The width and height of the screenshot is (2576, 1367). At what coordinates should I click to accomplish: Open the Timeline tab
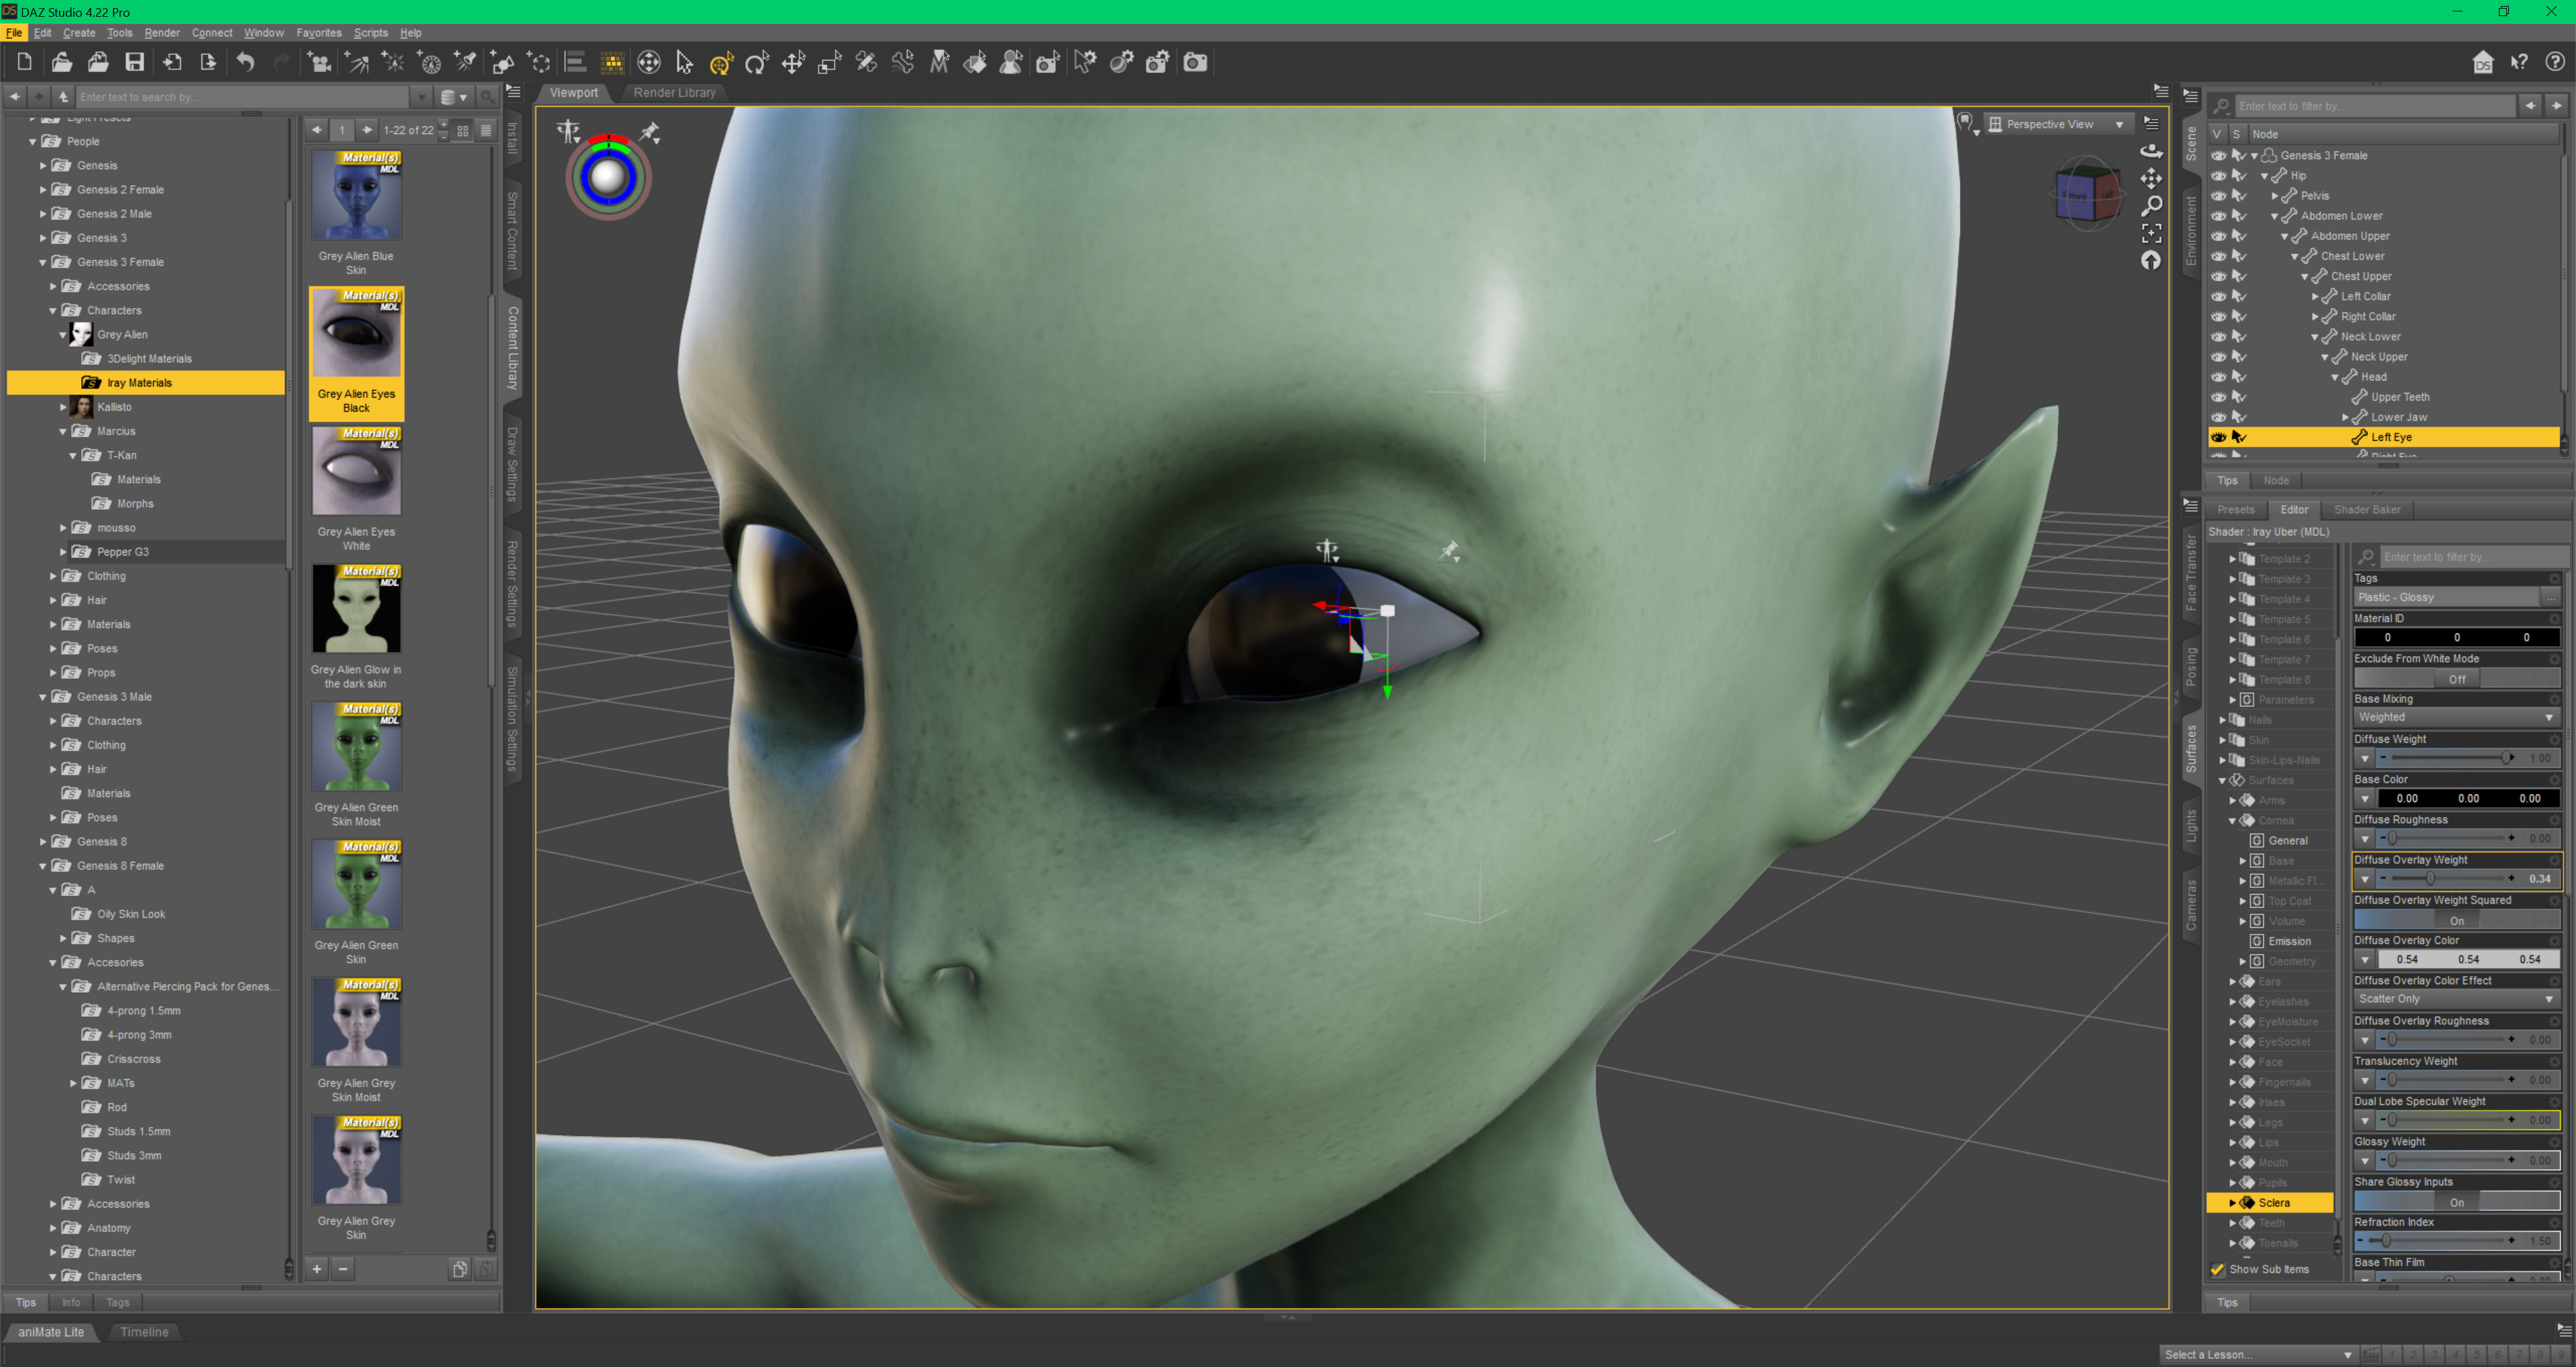click(x=144, y=1332)
